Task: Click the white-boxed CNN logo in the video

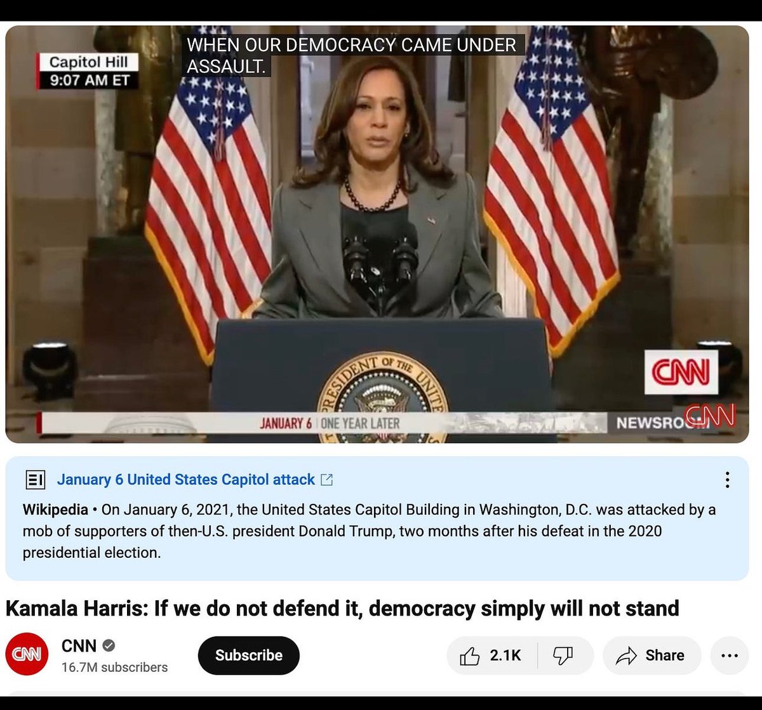Action: 681,372
